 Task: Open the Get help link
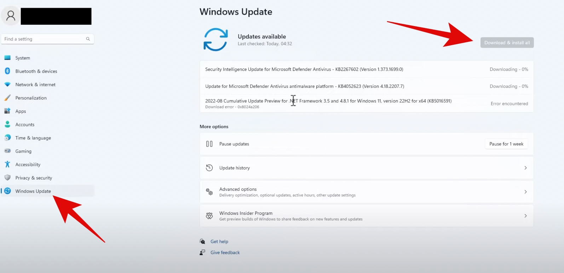219,242
